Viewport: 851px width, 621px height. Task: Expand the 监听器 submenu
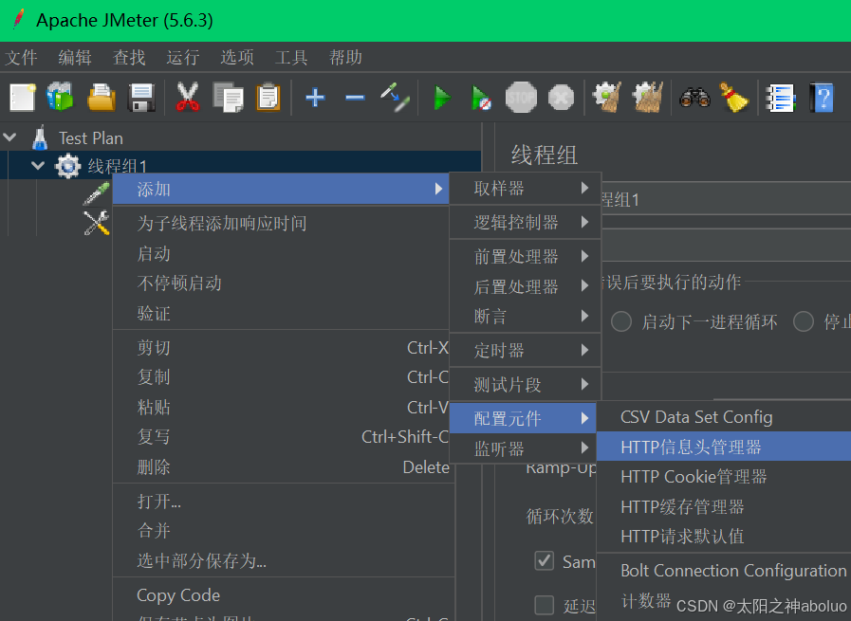(x=525, y=448)
